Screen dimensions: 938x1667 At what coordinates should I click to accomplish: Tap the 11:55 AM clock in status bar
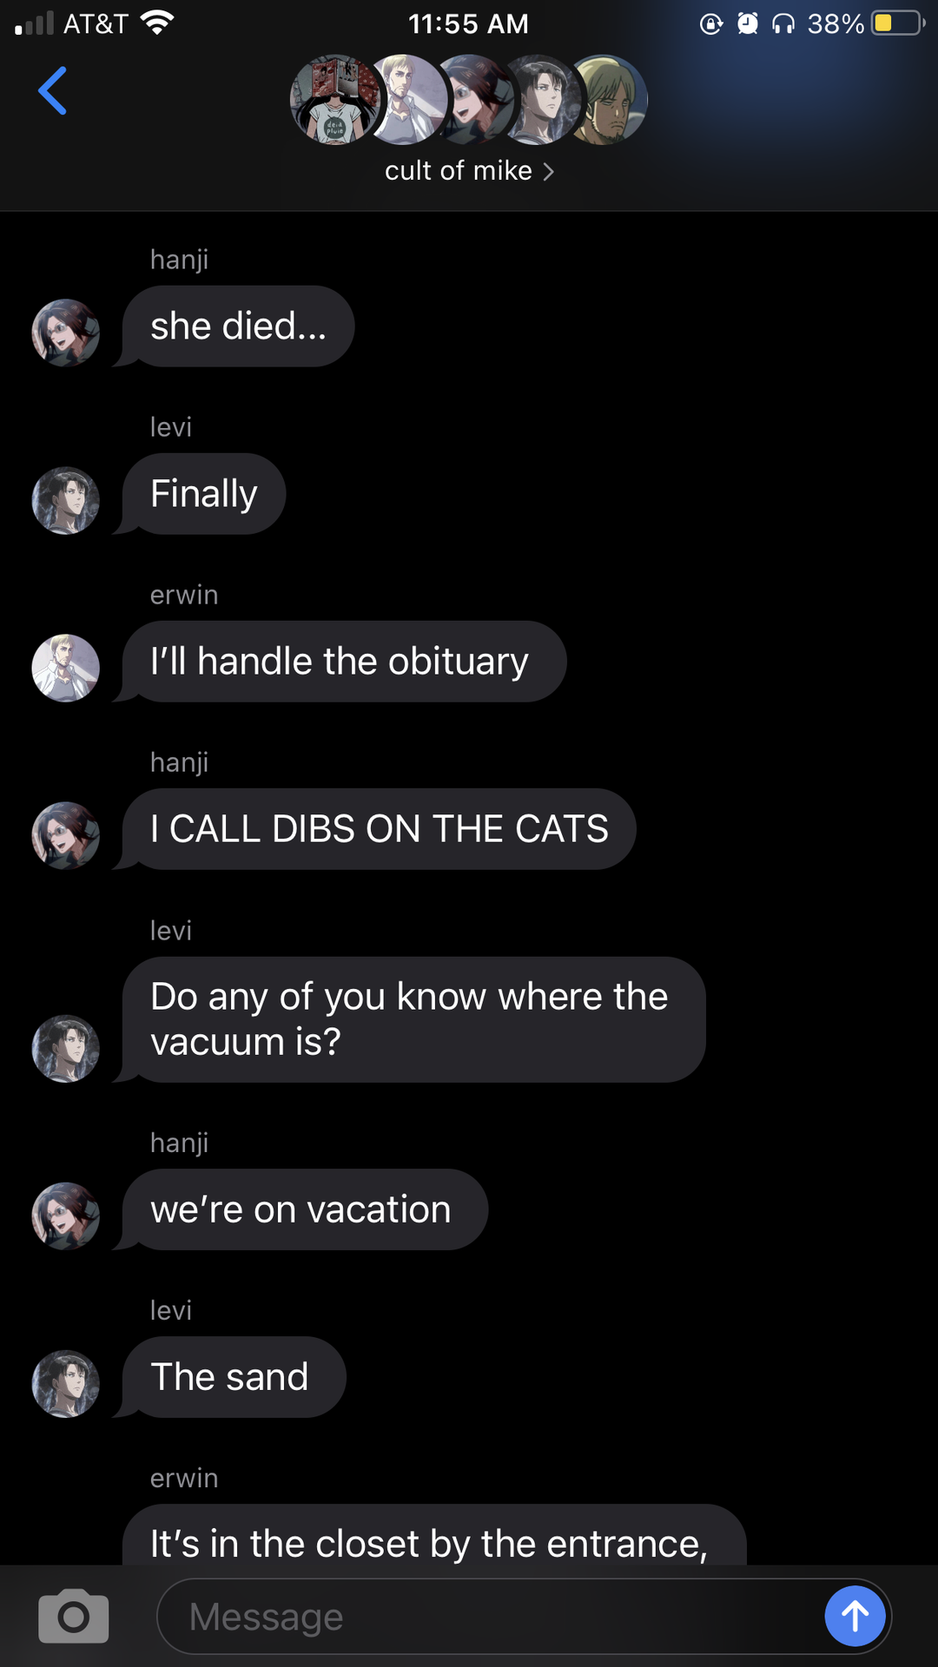468,23
